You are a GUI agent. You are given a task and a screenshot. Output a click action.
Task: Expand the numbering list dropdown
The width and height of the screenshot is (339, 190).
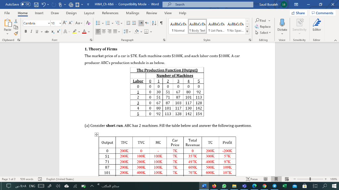tap(113, 23)
